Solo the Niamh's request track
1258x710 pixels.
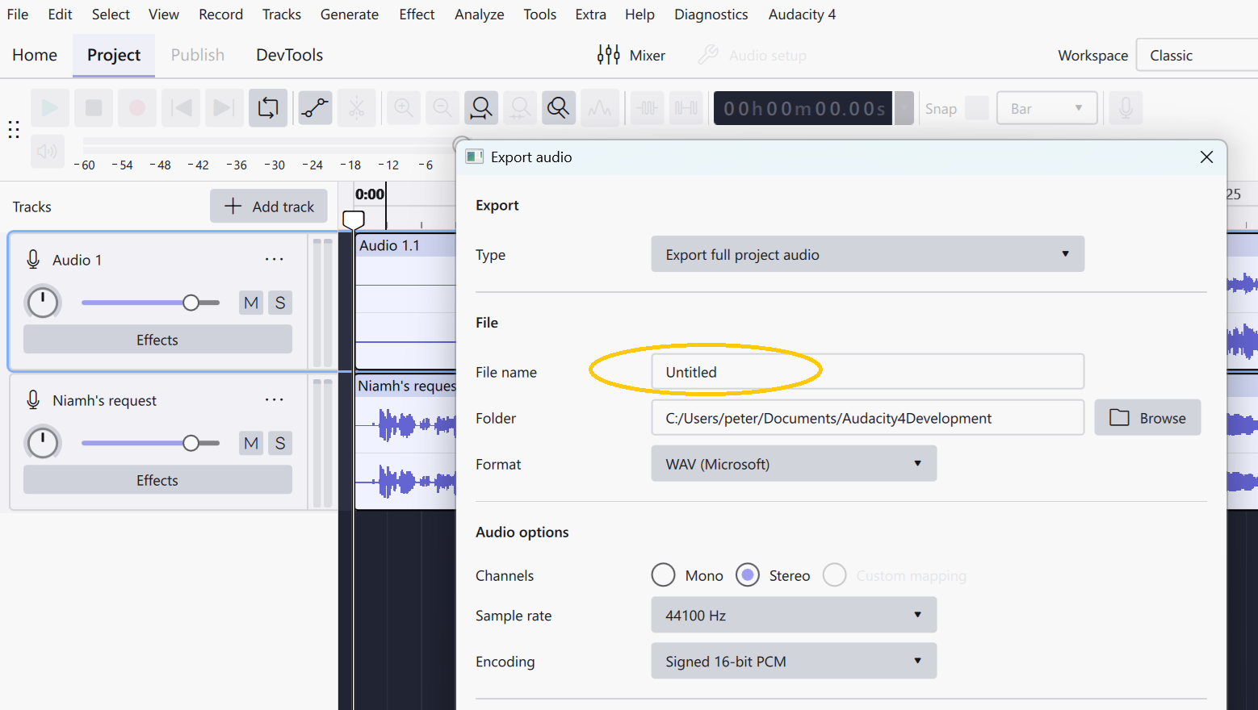point(280,443)
